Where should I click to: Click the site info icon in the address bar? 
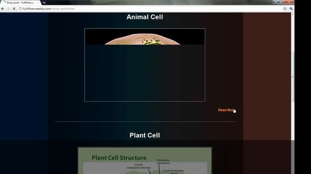(x=20, y=9)
